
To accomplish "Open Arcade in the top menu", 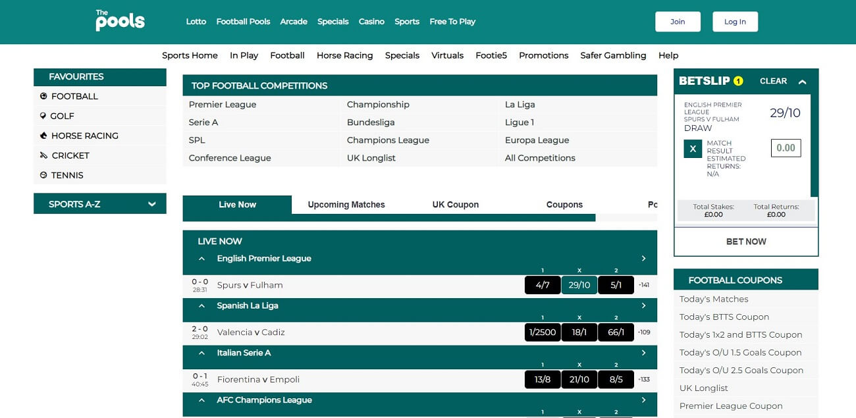I will pos(294,22).
